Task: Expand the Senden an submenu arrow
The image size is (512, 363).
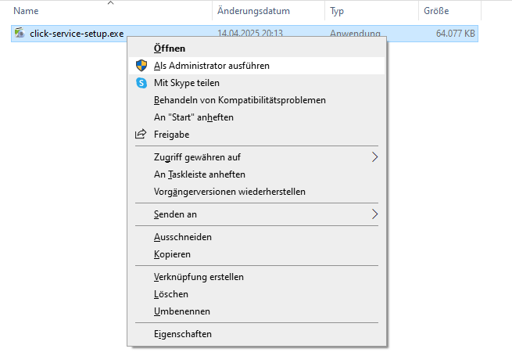Action: click(x=374, y=214)
